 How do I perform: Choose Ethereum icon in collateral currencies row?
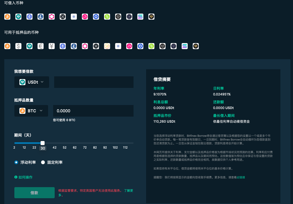62,46
